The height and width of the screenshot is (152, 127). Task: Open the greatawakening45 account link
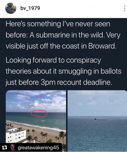coord(38,148)
